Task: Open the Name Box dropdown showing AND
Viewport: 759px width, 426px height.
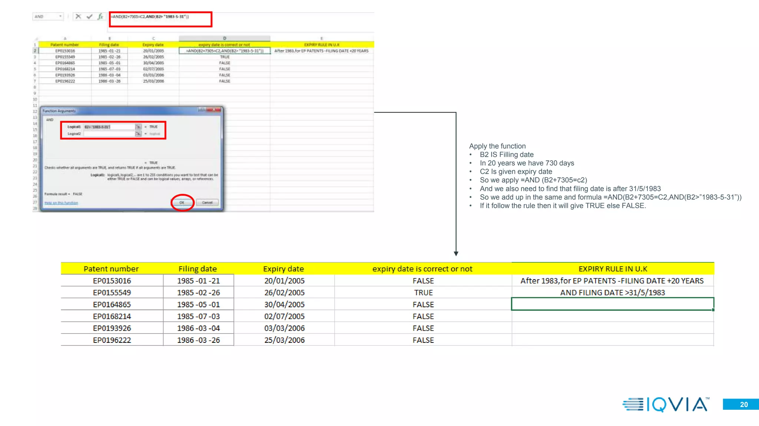Action: 60,16
